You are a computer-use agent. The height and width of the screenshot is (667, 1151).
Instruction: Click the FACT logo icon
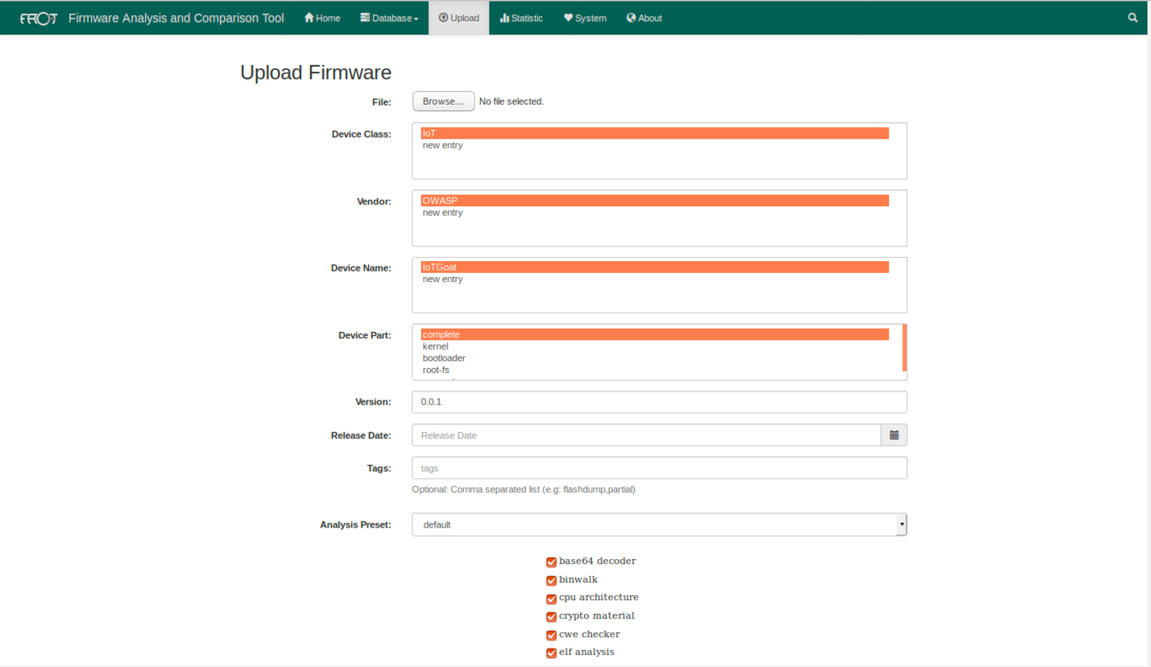(x=38, y=18)
